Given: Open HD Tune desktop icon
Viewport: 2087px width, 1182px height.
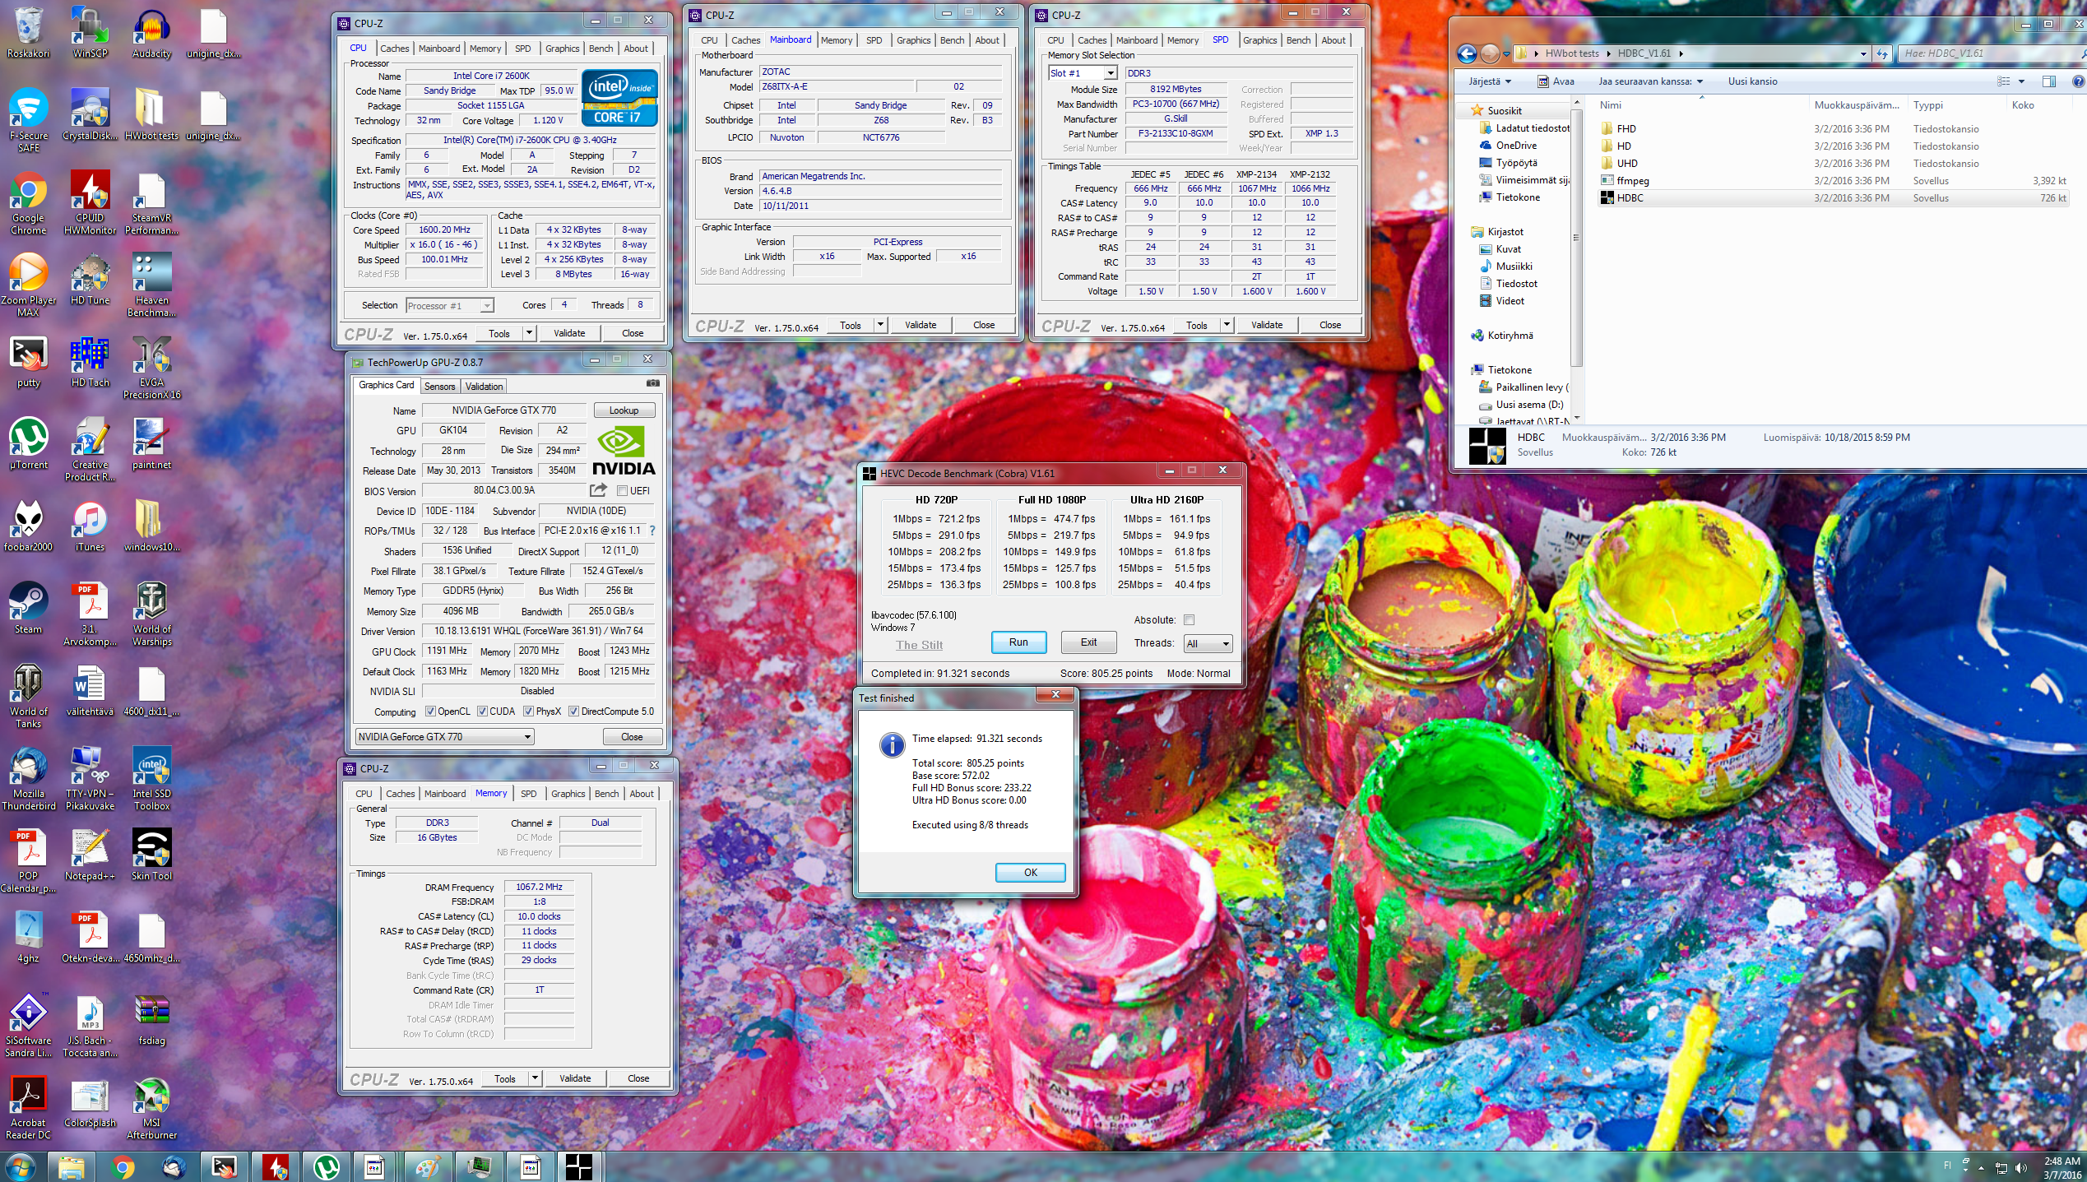Looking at the screenshot, I should pyautogui.click(x=90, y=280).
